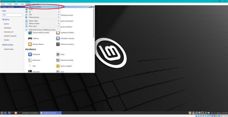Image resolution: width=228 pixels, height=117 pixels.
Task: Launch Uživatelé a skupiny icon
Action: point(58,38)
